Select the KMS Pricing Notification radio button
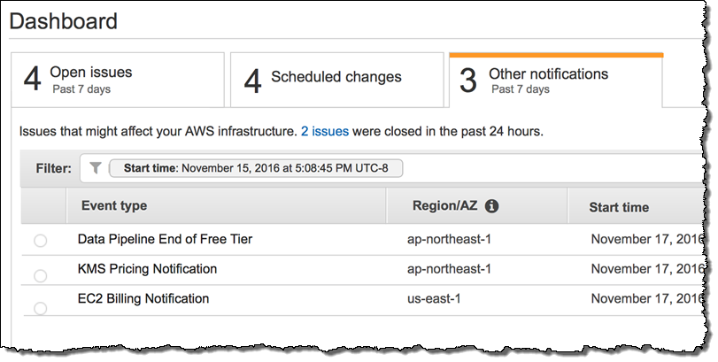The width and height of the screenshot is (718, 362). 40,275
